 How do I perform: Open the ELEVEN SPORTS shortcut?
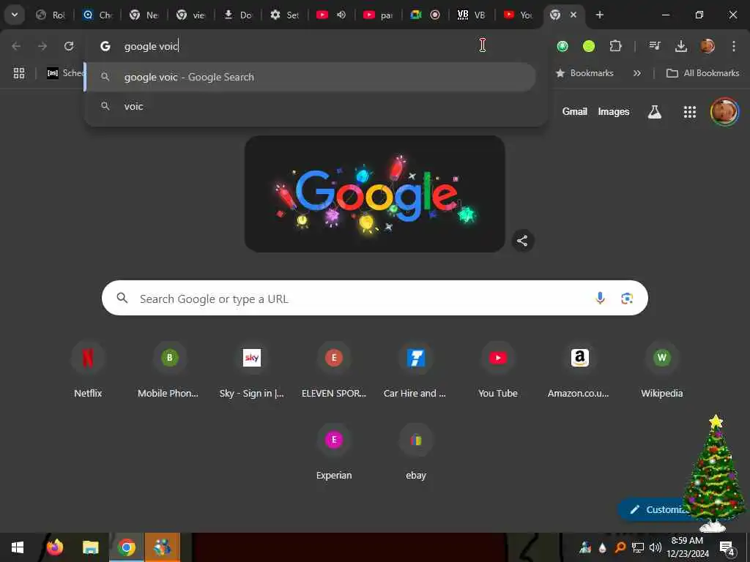pos(334,370)
